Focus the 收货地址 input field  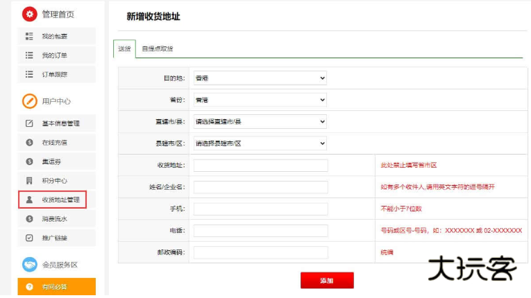pos(260,166)
